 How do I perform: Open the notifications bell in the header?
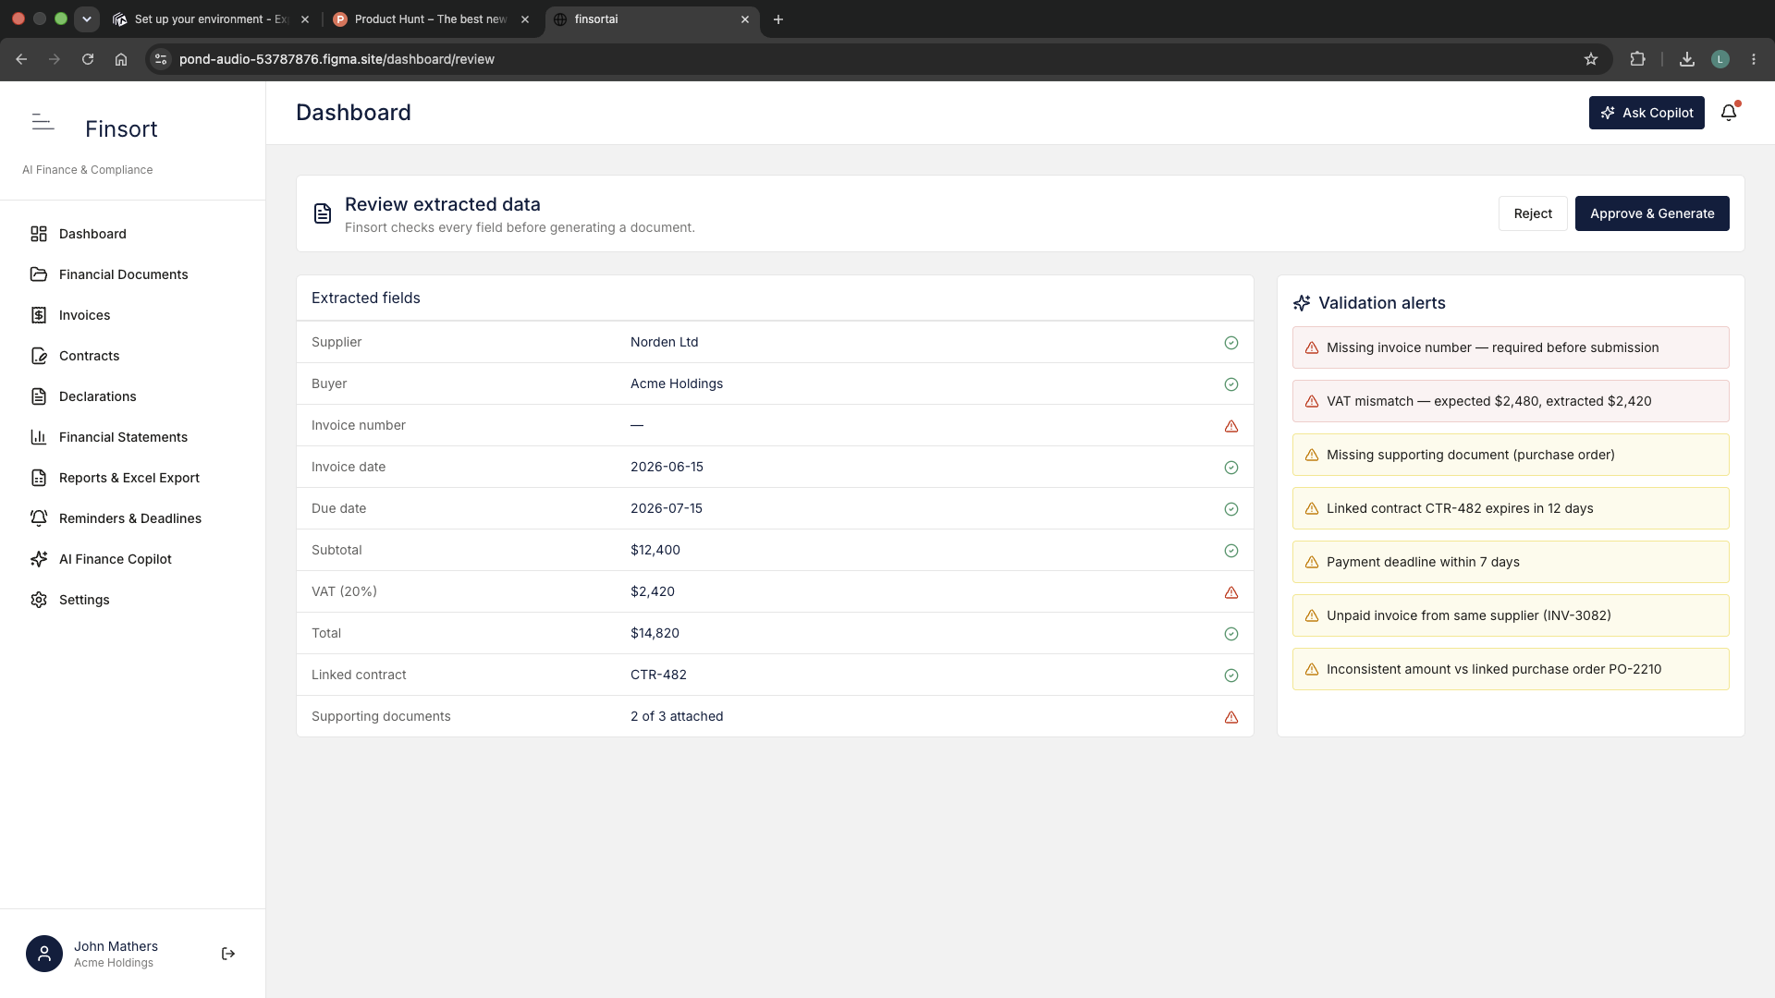(x=1729, y=113)
